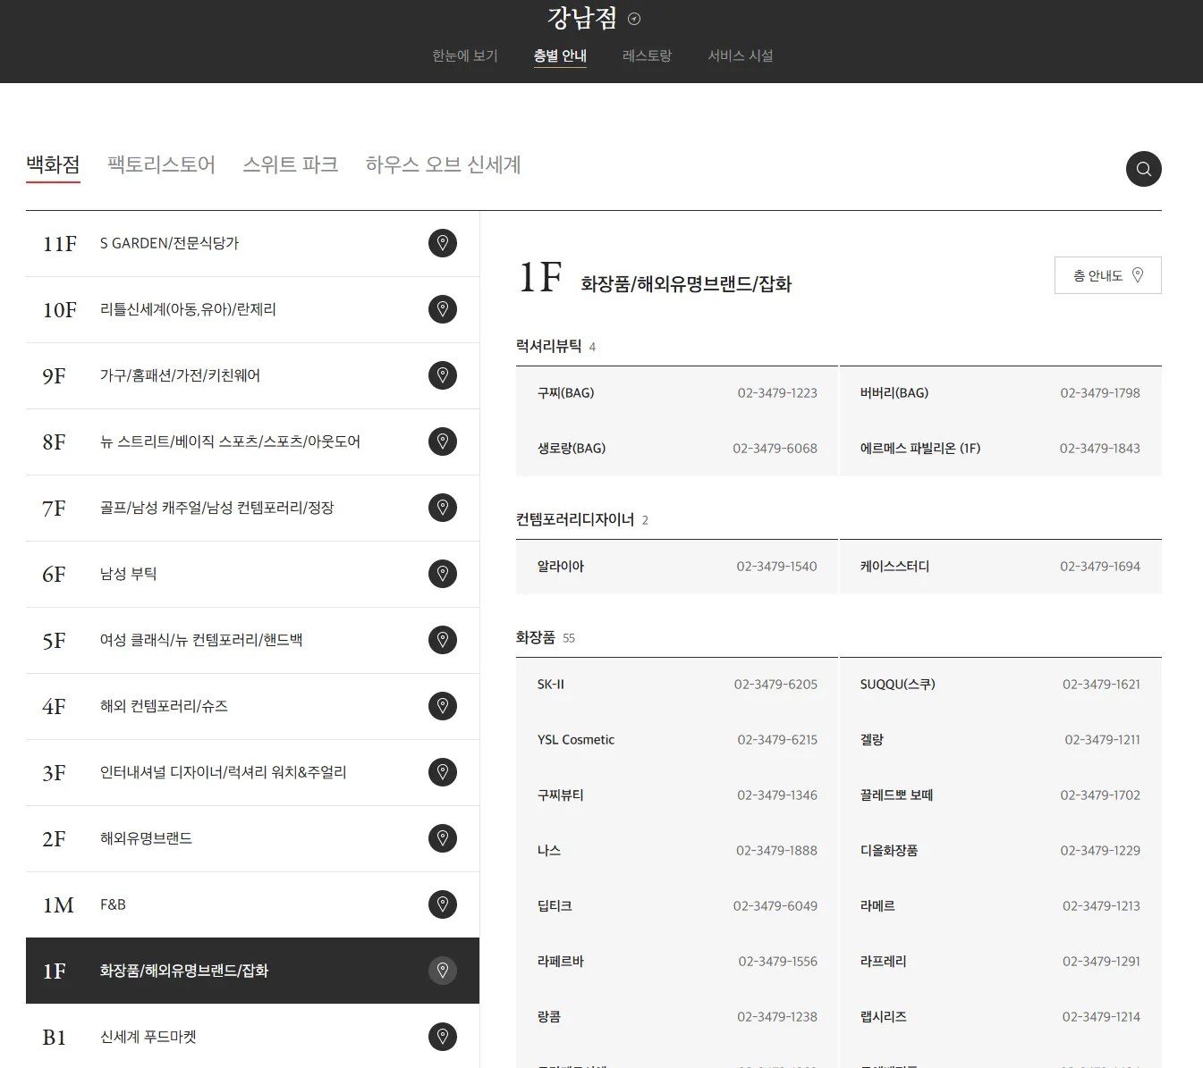Click 2F 해외유명브랜드 floor label
This screenshot has height=1068, width=1203.
pyautogui.click(x=146, y=838)
